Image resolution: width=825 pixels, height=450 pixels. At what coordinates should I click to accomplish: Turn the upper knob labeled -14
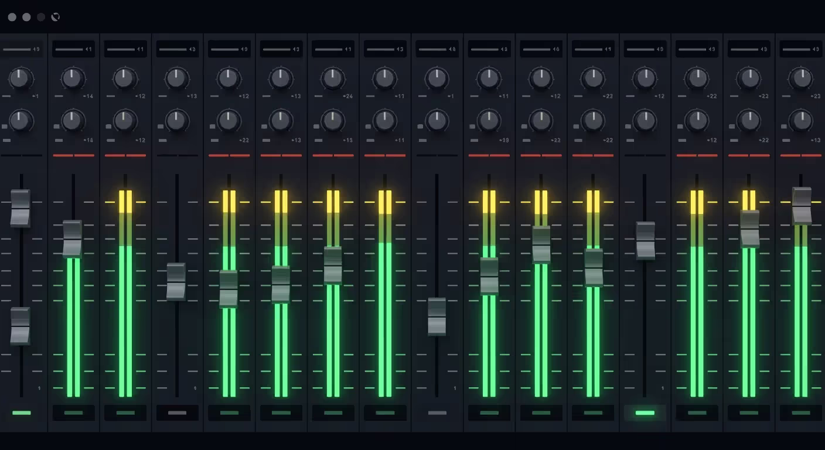73,78
